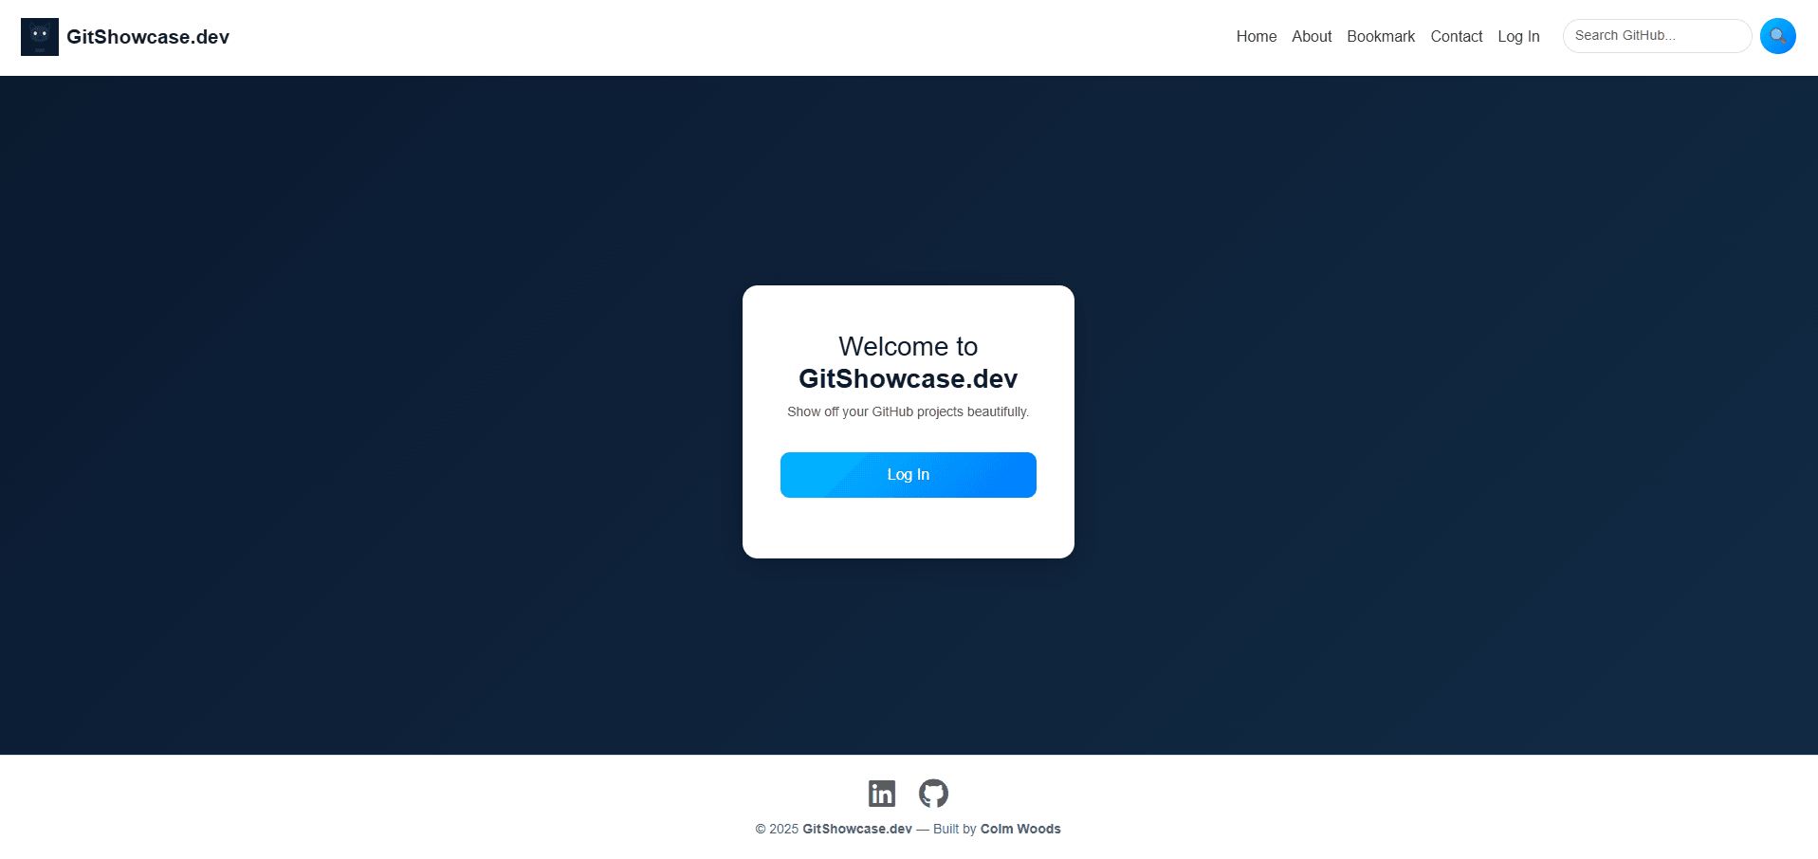Navigate to Home in the navbar
The width and height of the screenshot is (1818, 859).
(x=1256, y=36)
